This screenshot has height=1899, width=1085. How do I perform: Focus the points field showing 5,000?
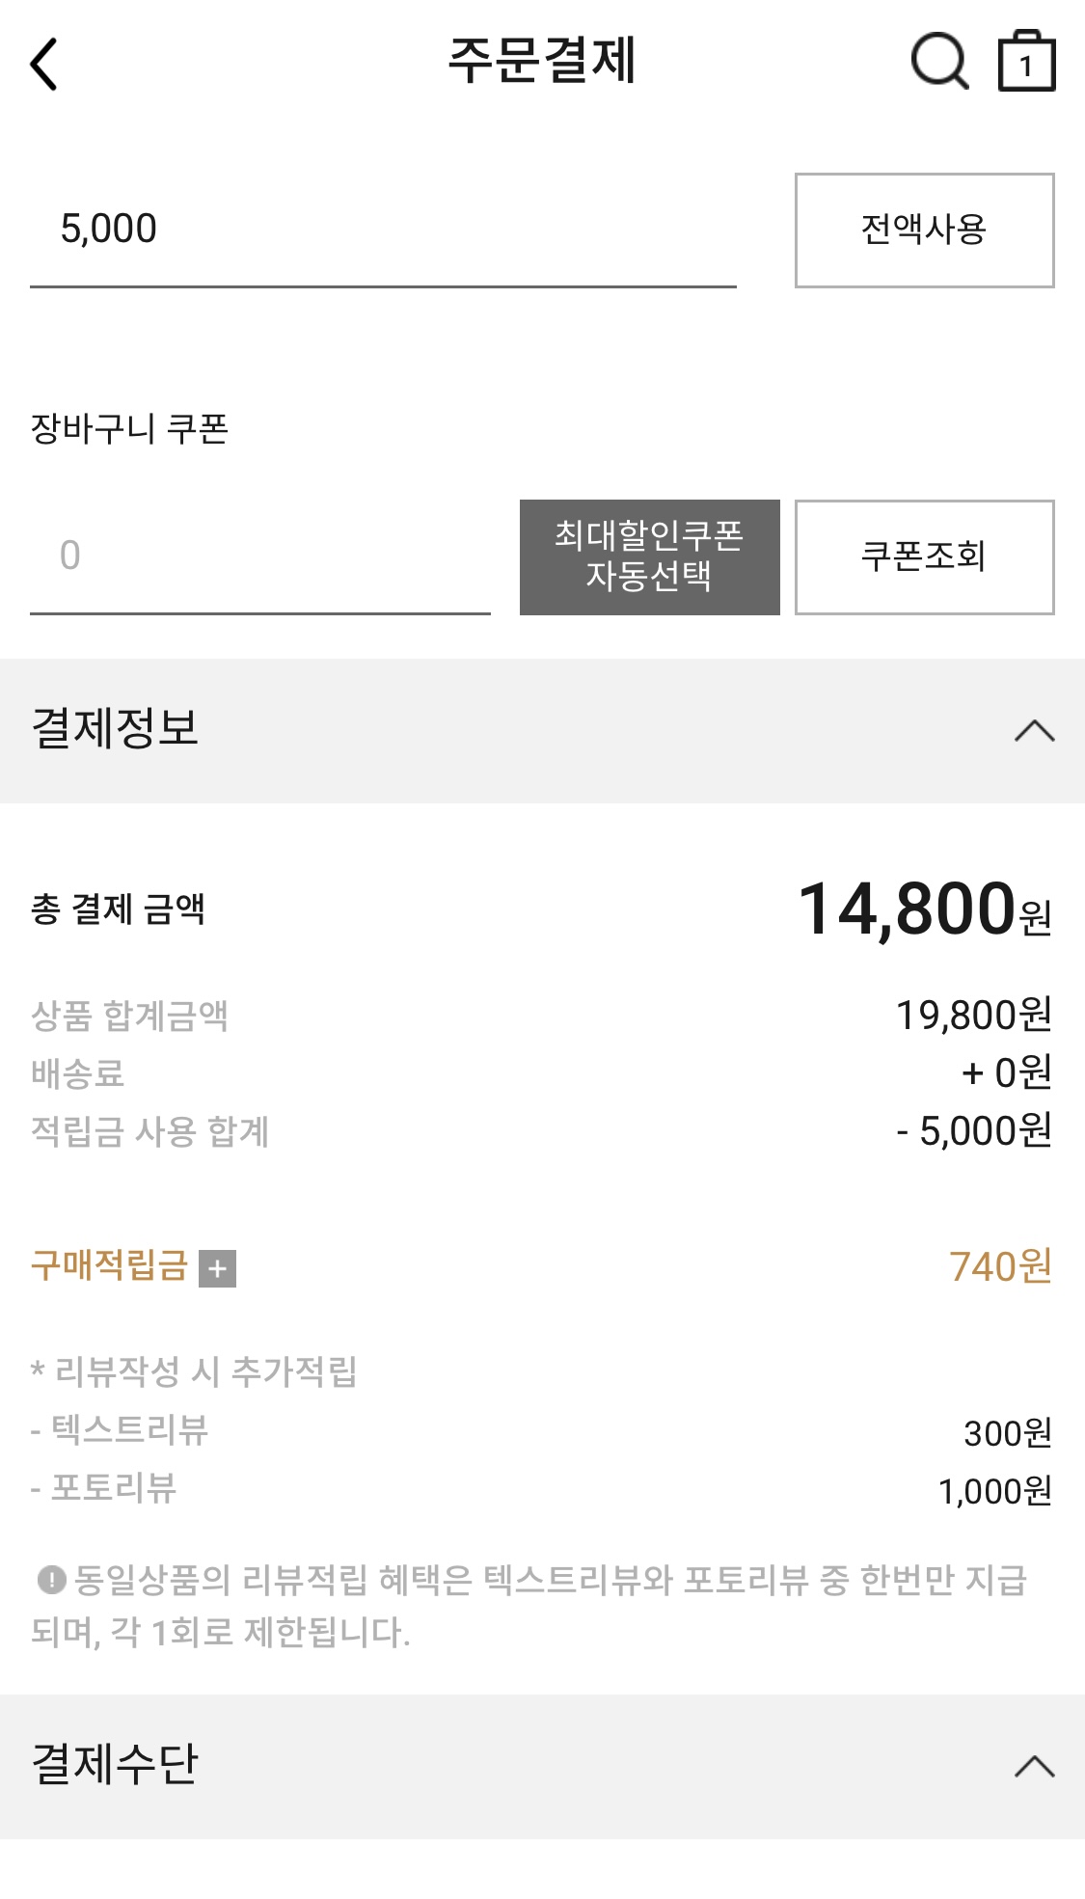[x=383, y=231]
